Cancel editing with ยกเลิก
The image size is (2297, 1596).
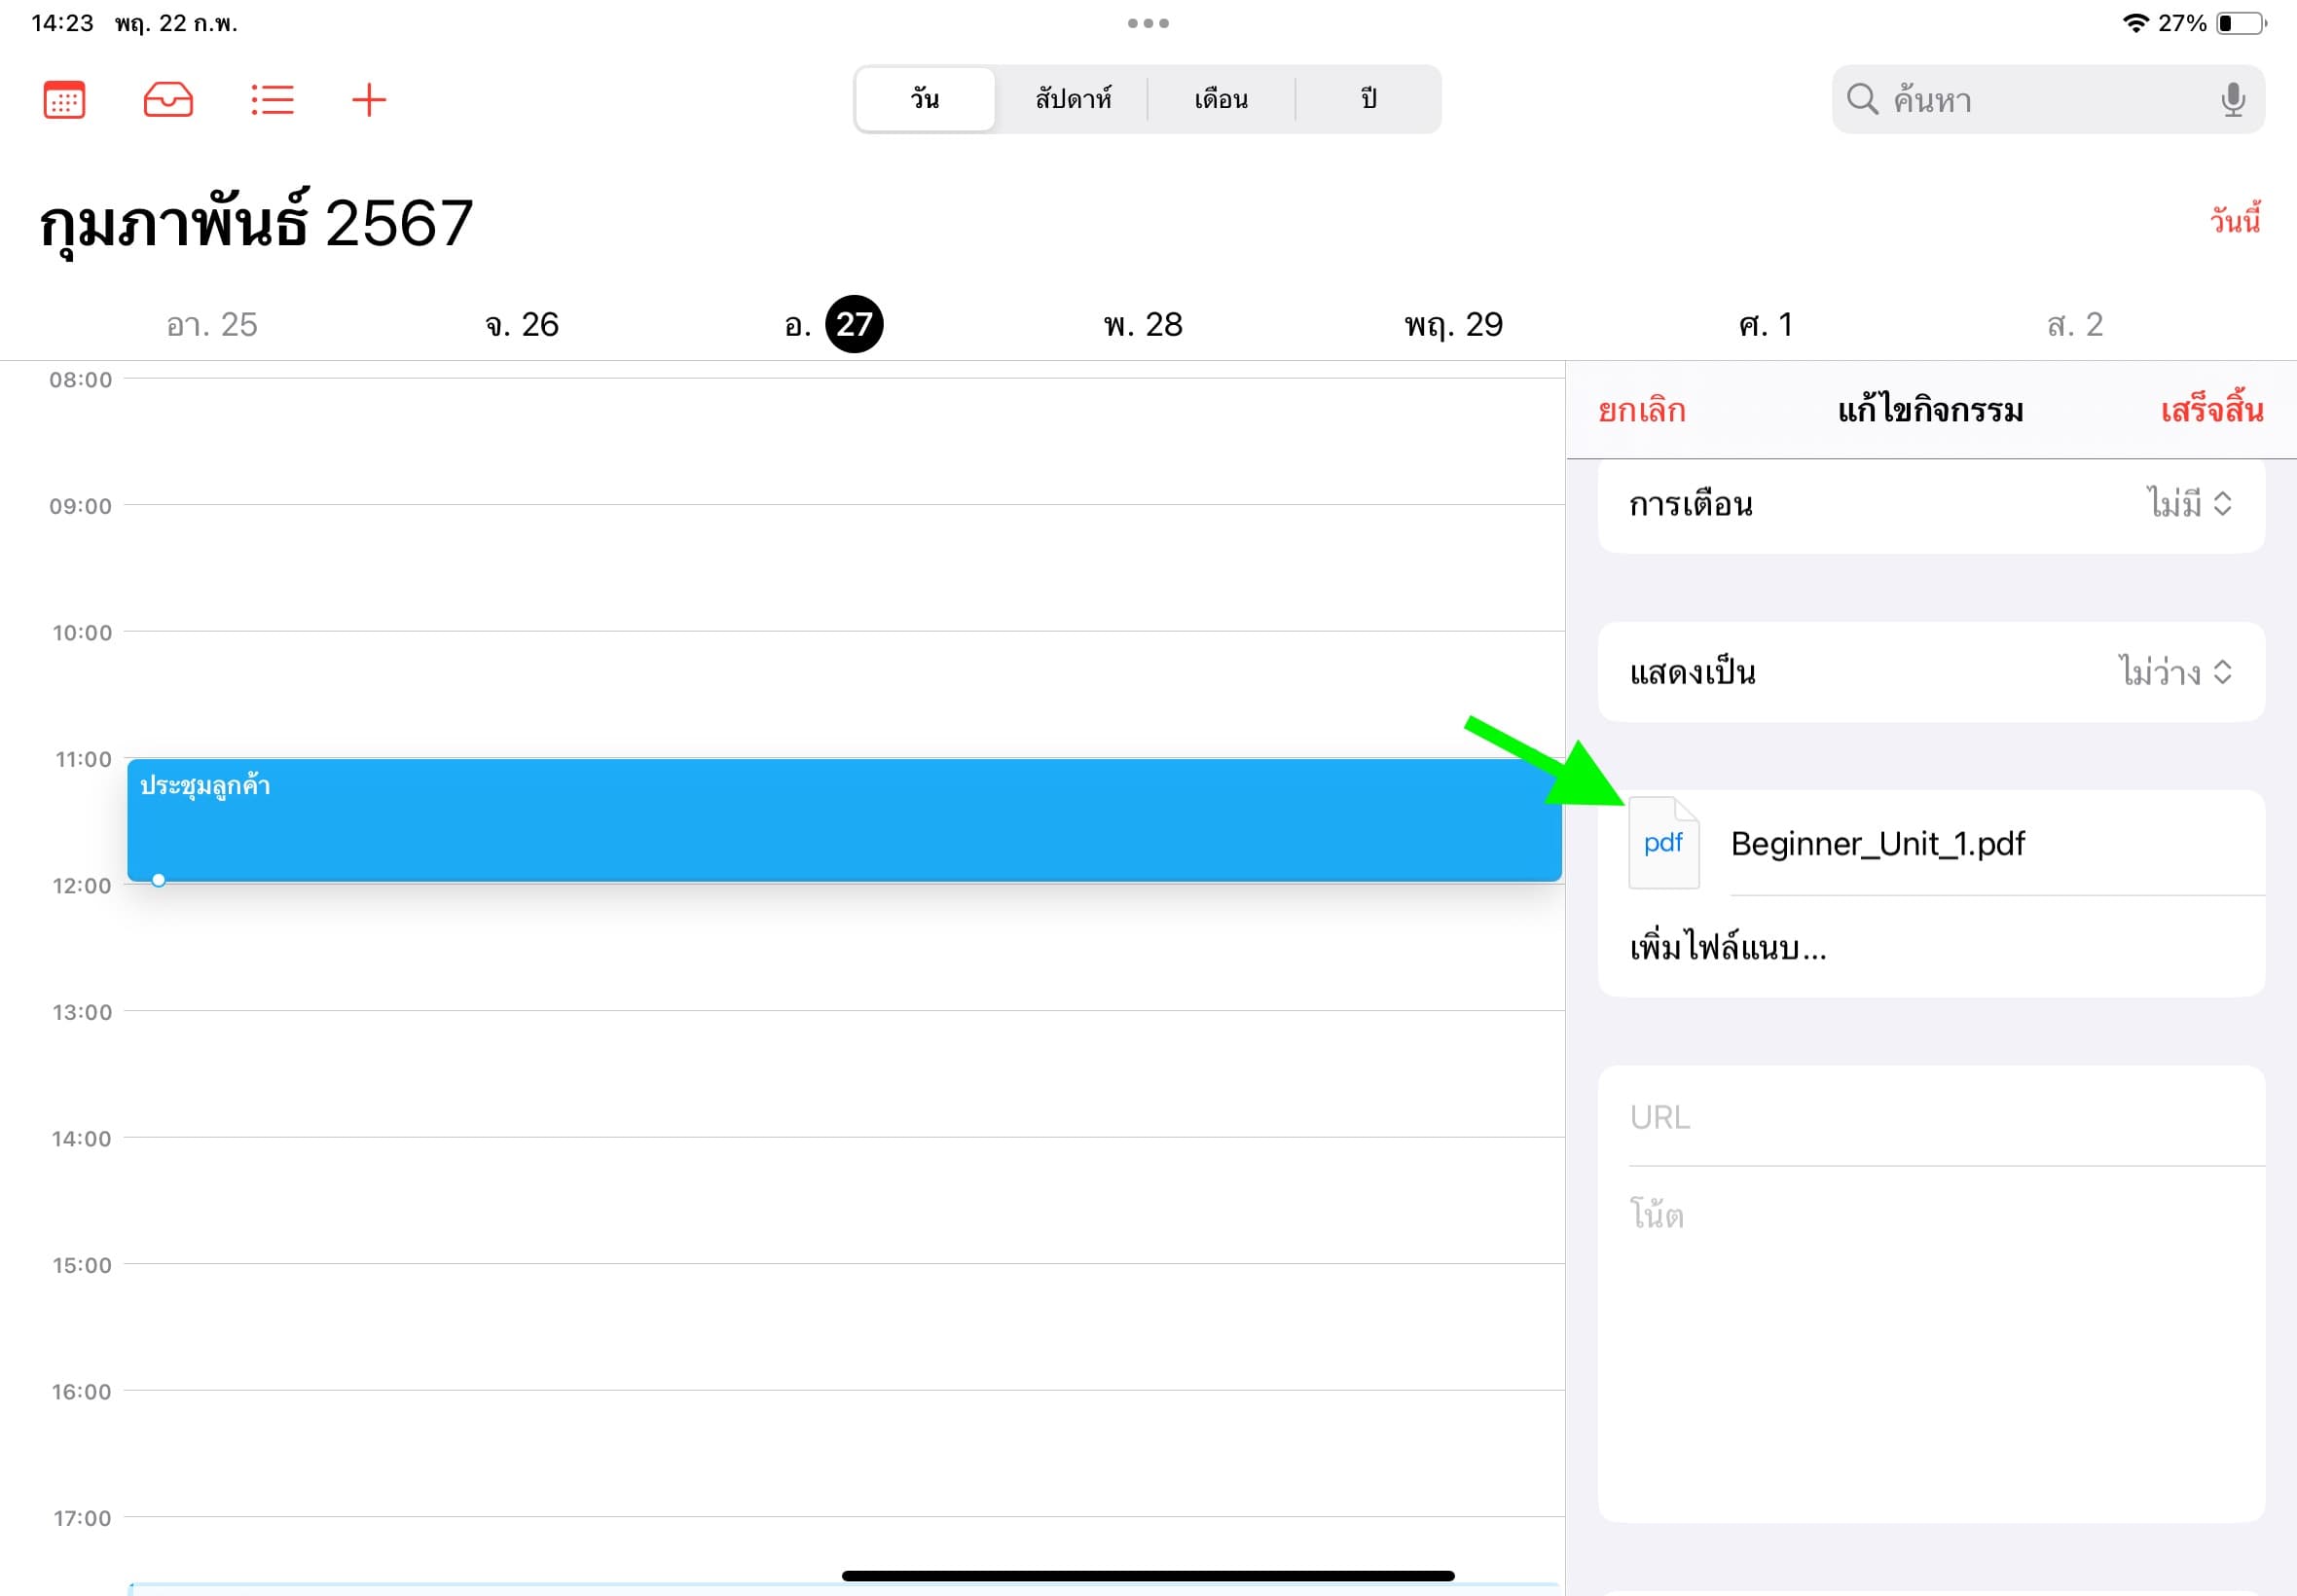[x=1641, y=410]
